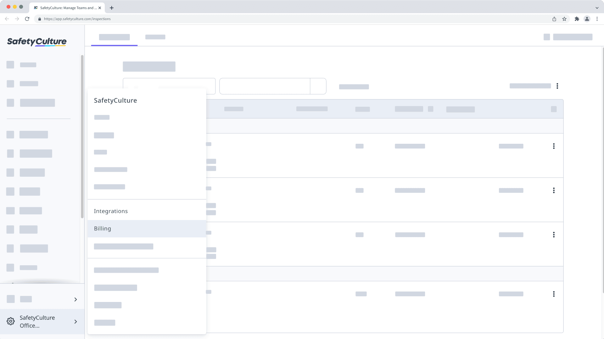Bookmark the page via the star icon

tap(564, 19)
